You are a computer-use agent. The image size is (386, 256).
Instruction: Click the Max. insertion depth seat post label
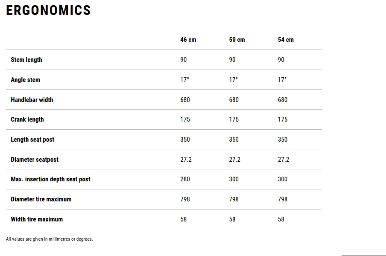[x=50, y=179]
